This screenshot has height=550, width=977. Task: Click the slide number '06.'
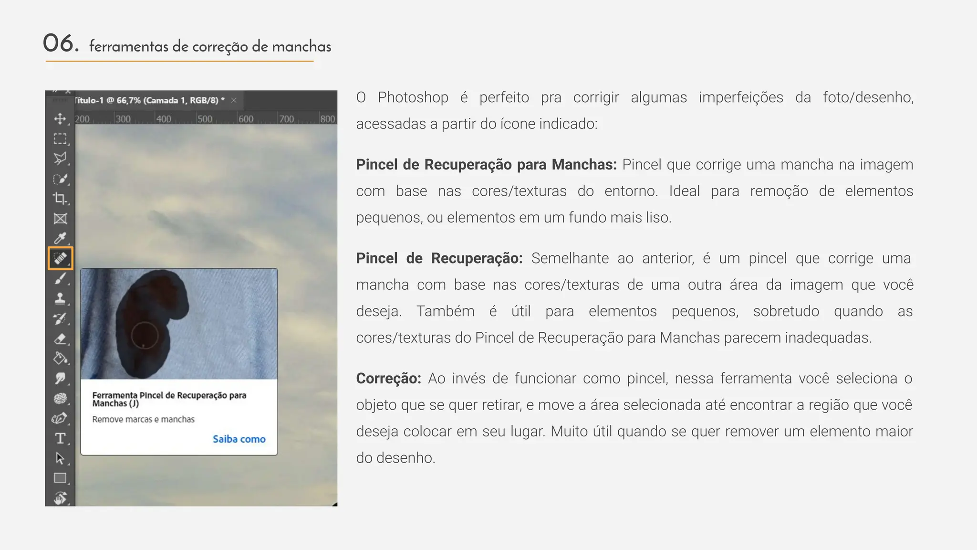[61, 43]
